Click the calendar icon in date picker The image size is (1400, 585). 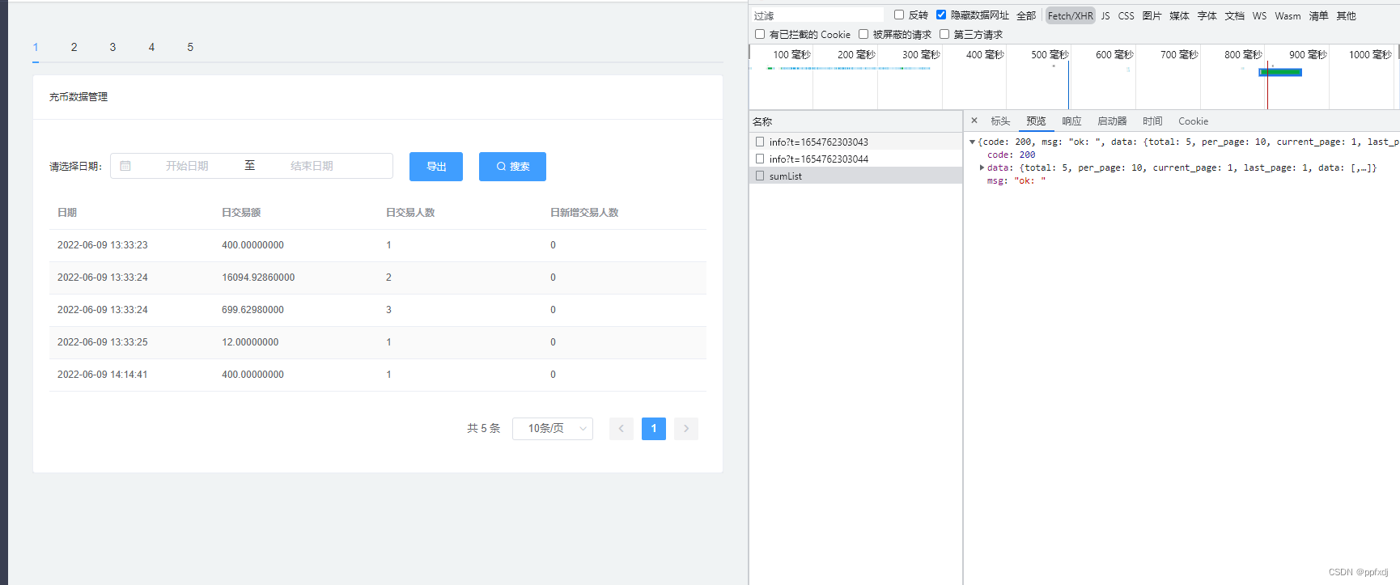[125, 166]
